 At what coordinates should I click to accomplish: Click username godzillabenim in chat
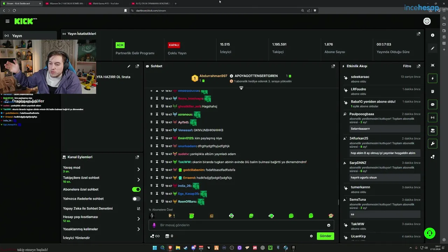194,170
